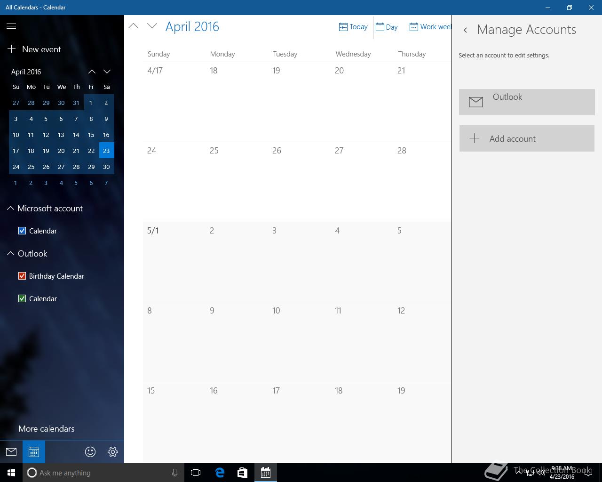
Task: Create a New event
Action: click(34, 49)
